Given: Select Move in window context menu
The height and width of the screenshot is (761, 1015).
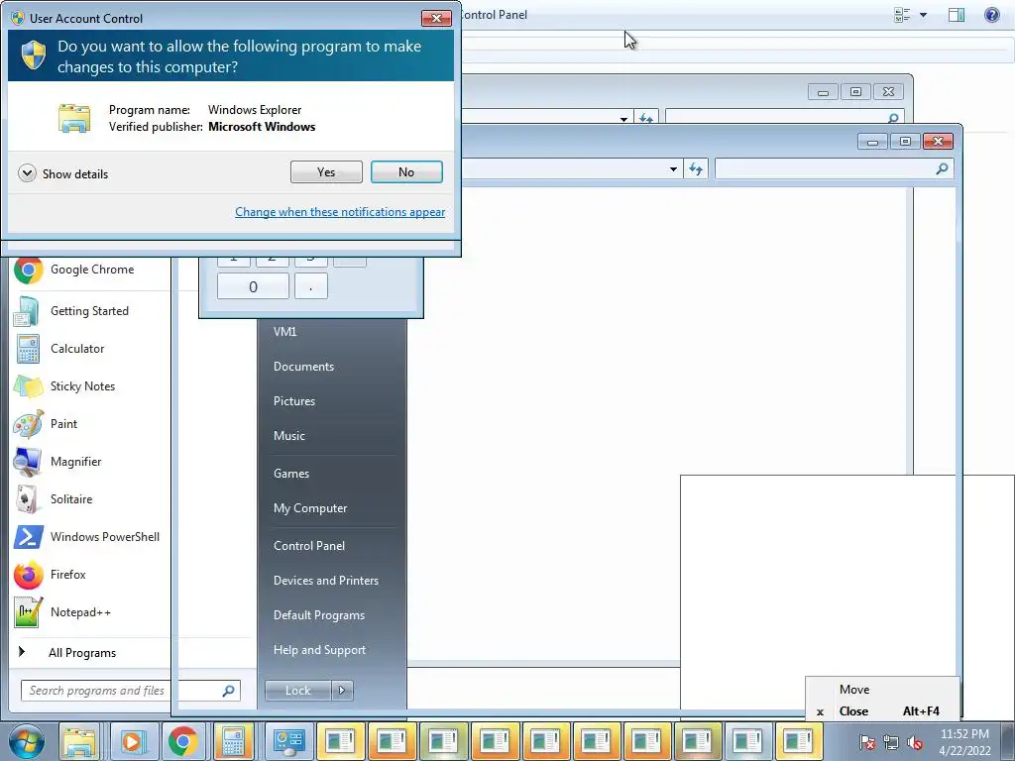Looking at the screenshot, I should [882, 690].
